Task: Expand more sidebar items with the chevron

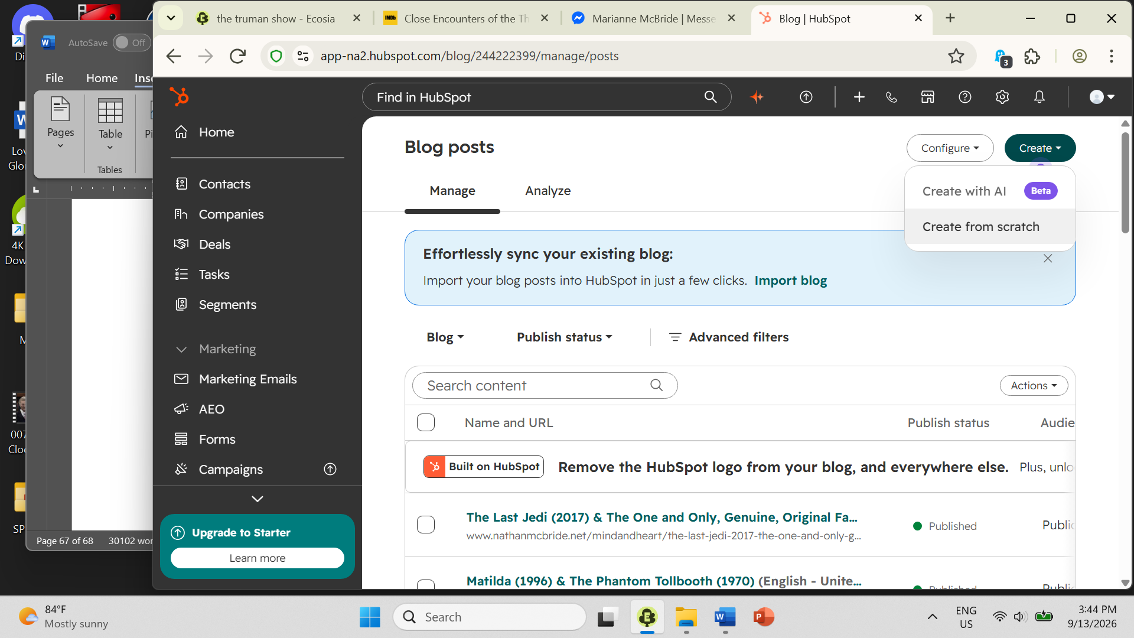Action: tap(258, 499)
